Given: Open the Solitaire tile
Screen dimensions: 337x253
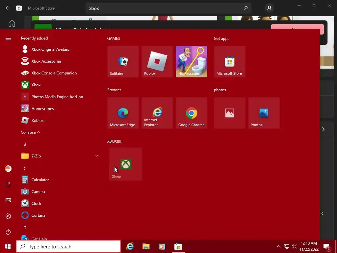Looking at the screenshot, I should (123, 62).
